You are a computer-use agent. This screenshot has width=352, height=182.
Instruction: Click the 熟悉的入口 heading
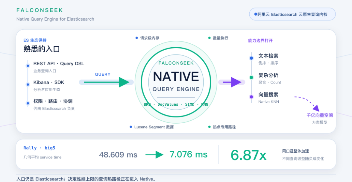pyautogui.click(x=42, y=49)
